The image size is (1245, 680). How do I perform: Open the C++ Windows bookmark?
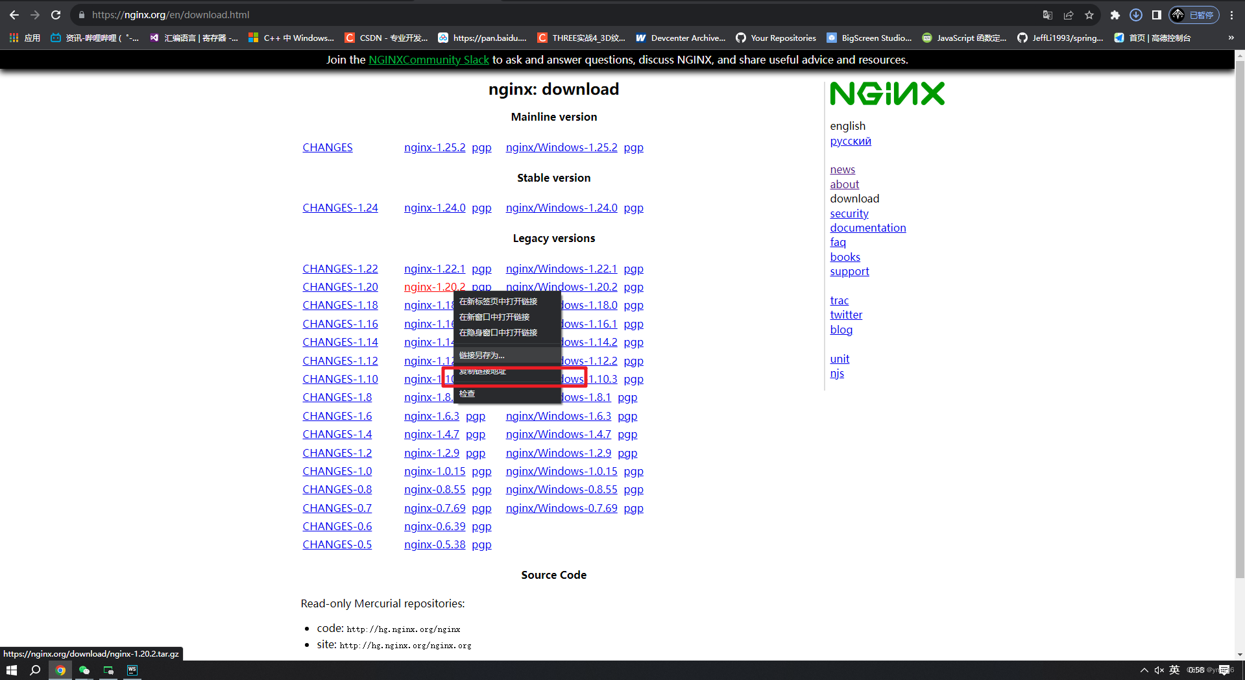click(291, 38)
